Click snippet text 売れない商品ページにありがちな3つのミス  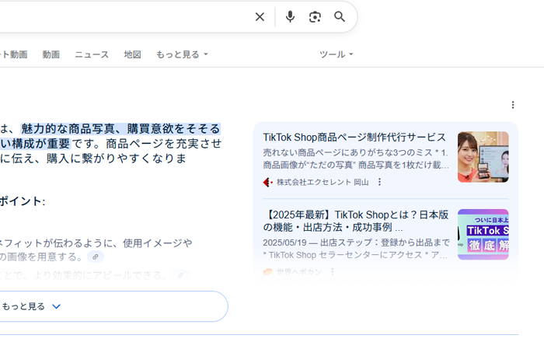pyautogui.click(x=348, y=152)
